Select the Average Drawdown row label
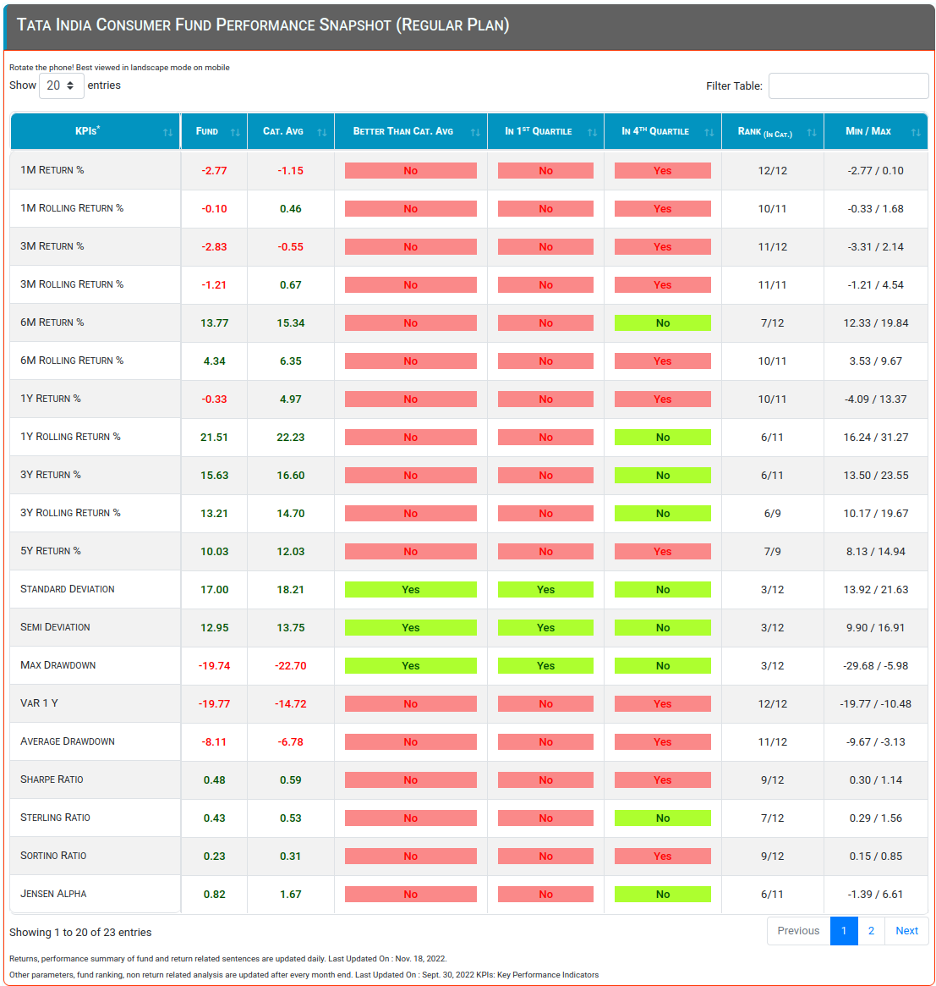The height and width of the screenshot is (986, 936). pos(67,741)
